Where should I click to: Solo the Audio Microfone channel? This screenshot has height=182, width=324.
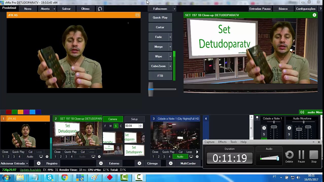tap(289, 134)
